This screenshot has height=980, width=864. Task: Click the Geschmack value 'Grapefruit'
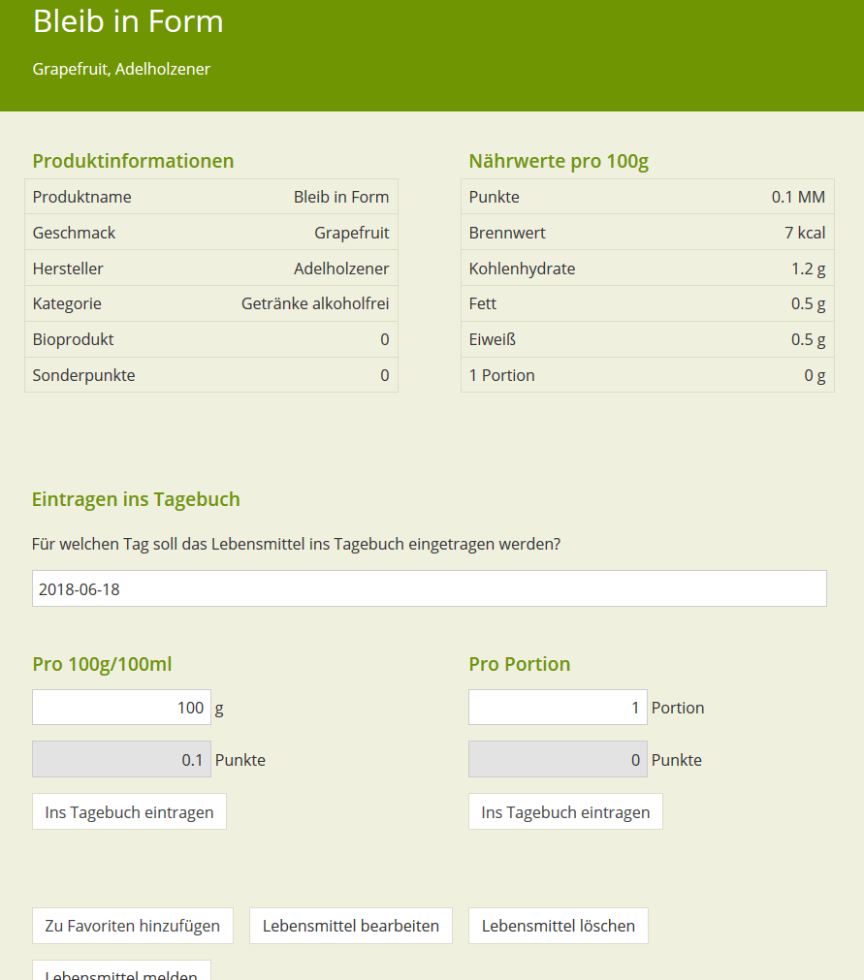click(x=351, y=233)
